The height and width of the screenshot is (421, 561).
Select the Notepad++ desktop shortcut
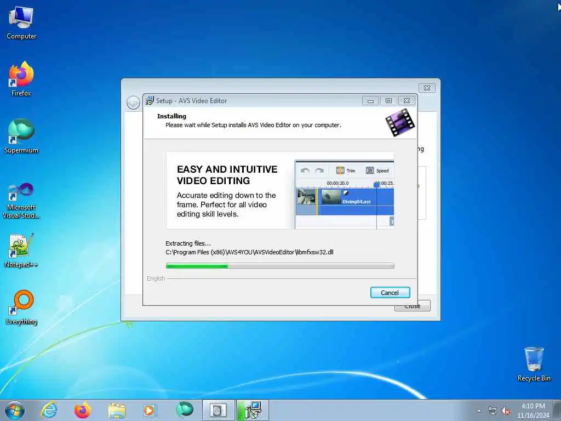(21, 251)
